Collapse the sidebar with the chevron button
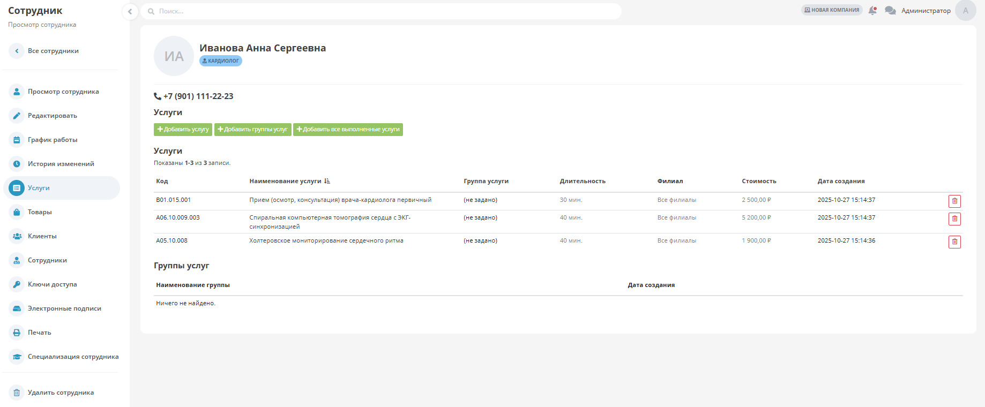The width and height of the screenshot is (985, 407). [130, 11]
